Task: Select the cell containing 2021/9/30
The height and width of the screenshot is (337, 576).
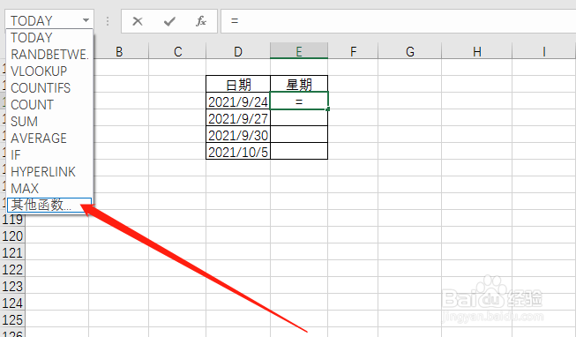Action: [x=238, y=135]
